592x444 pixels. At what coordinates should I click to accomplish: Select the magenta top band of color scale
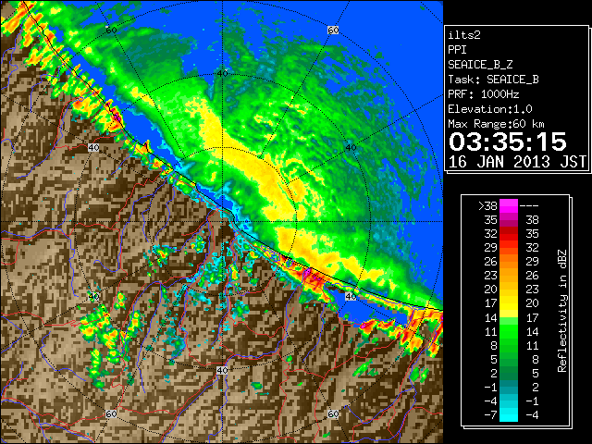pos(509,205)
